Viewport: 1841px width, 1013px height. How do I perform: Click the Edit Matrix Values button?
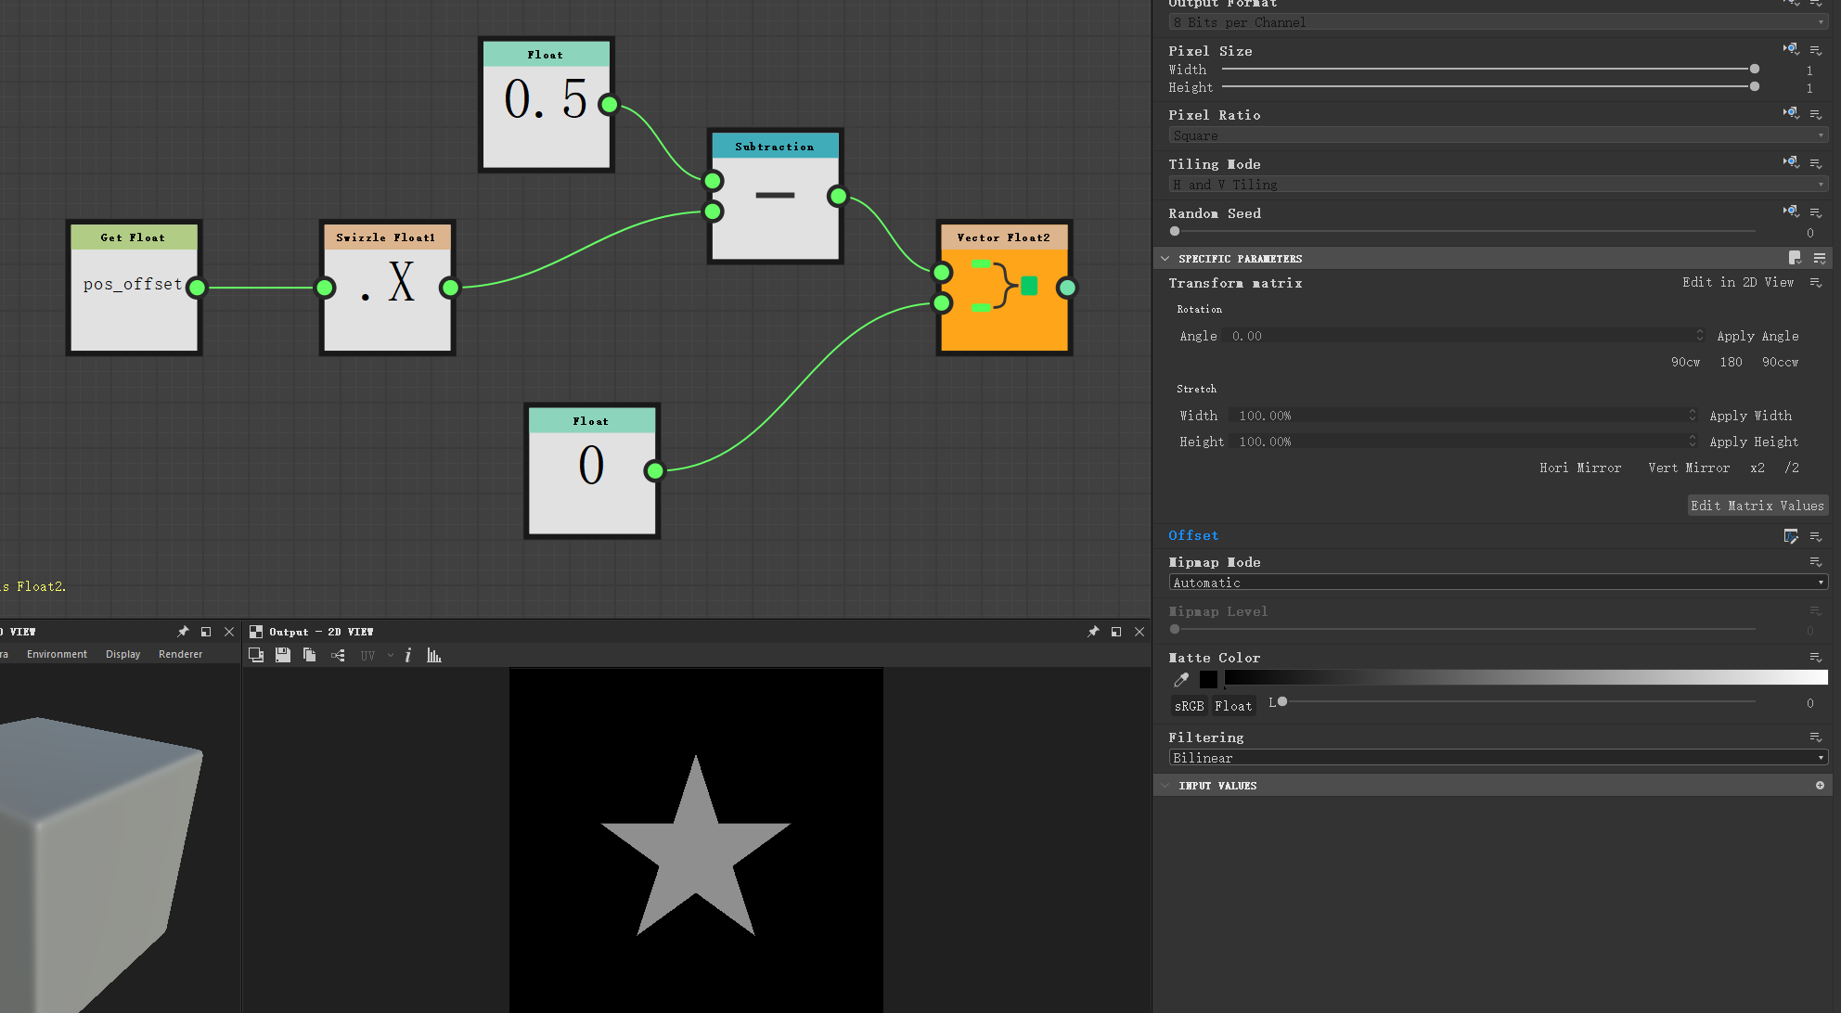[x=1757, y=506]
